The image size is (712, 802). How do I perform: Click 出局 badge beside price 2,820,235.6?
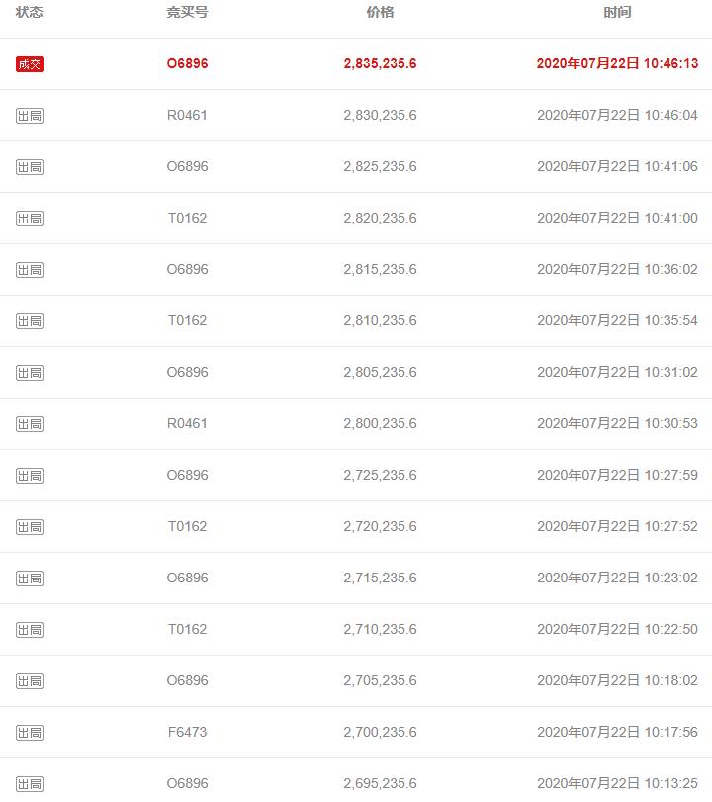[30, 219]
